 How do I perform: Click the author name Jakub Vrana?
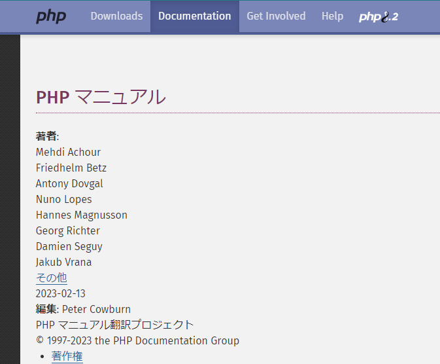(63, 263)
